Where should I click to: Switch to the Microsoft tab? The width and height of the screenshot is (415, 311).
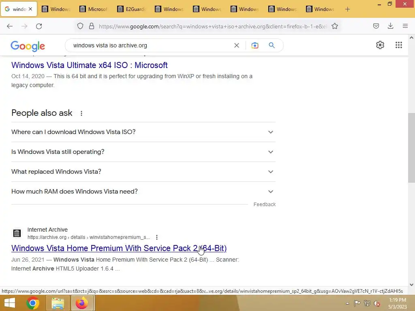click(x=94, y=9)
